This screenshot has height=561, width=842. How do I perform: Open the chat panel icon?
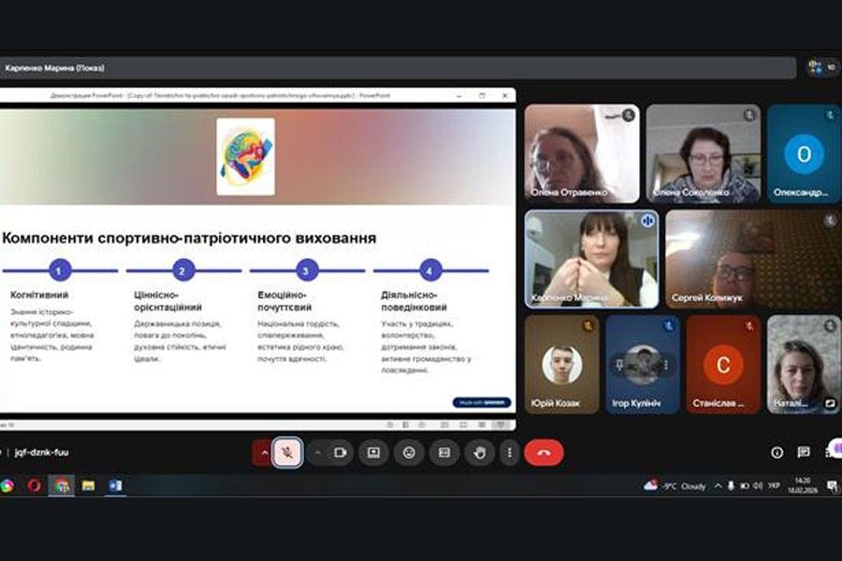pyautogui.click(x=804, y=453)
